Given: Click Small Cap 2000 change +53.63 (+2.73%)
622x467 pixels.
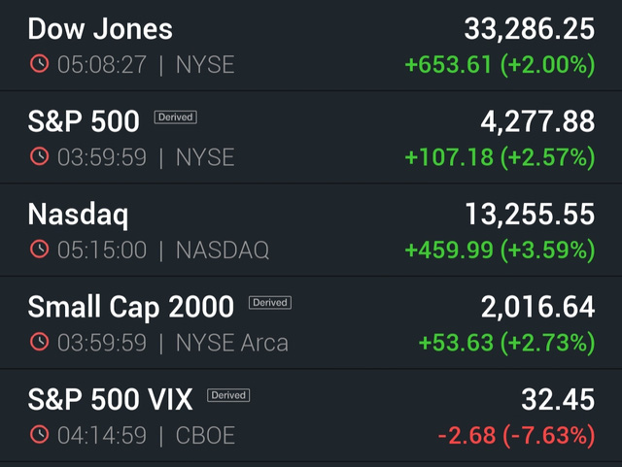Looking at the screenshot, I should [x=507, y=343].
